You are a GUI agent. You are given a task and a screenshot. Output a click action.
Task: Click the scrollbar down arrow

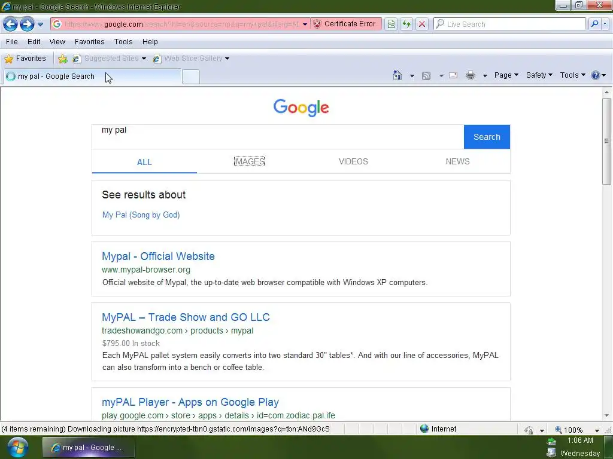[606, 416]
